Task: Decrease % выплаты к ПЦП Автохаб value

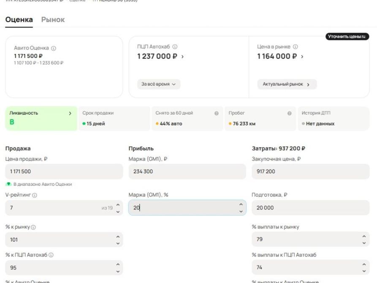Action: coord(364,271)
